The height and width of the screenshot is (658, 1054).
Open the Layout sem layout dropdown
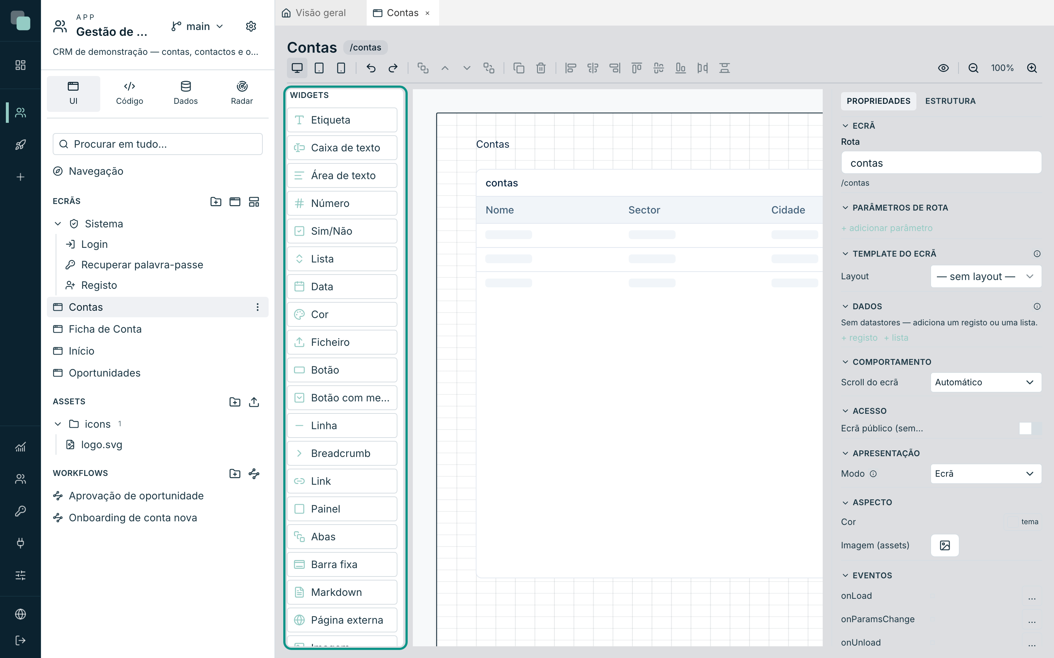tap(986, 276)
